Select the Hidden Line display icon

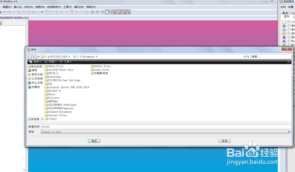click(97, 12)
